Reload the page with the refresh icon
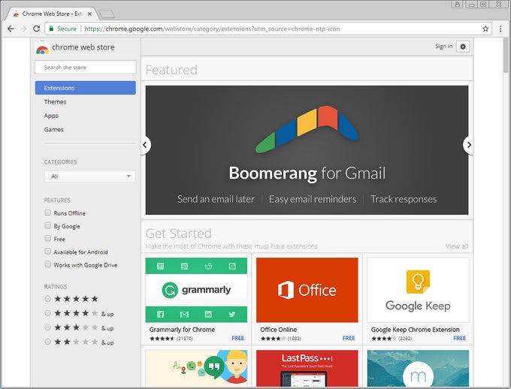511x389 pixels. tap(36, 29)
